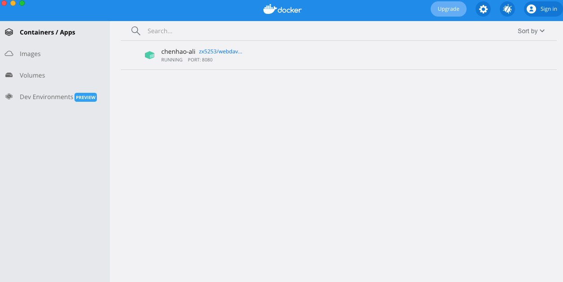Open the zx5253/webdav image link
Viewport: 563px width, 282px height.
coord(221,52)
